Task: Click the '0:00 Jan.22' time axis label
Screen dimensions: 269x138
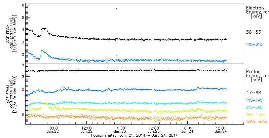Action: click(x=53, y=130)
